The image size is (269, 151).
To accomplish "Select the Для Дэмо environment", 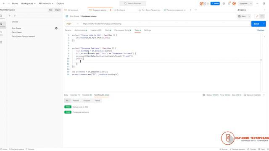I will point(16,28).
